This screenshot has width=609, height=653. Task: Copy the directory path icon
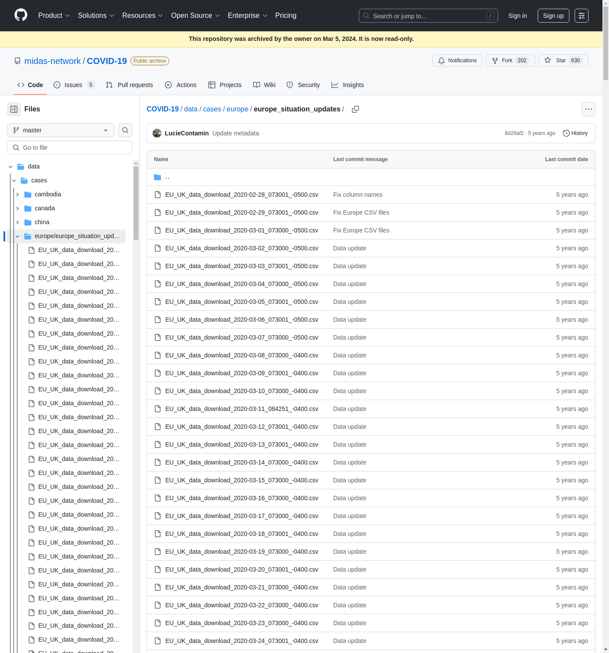pos(355,109)
